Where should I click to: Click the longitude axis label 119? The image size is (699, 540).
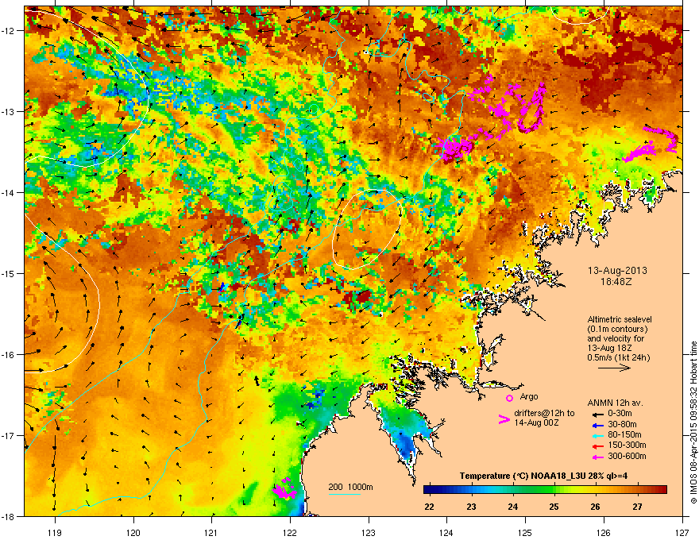point(55,532)
